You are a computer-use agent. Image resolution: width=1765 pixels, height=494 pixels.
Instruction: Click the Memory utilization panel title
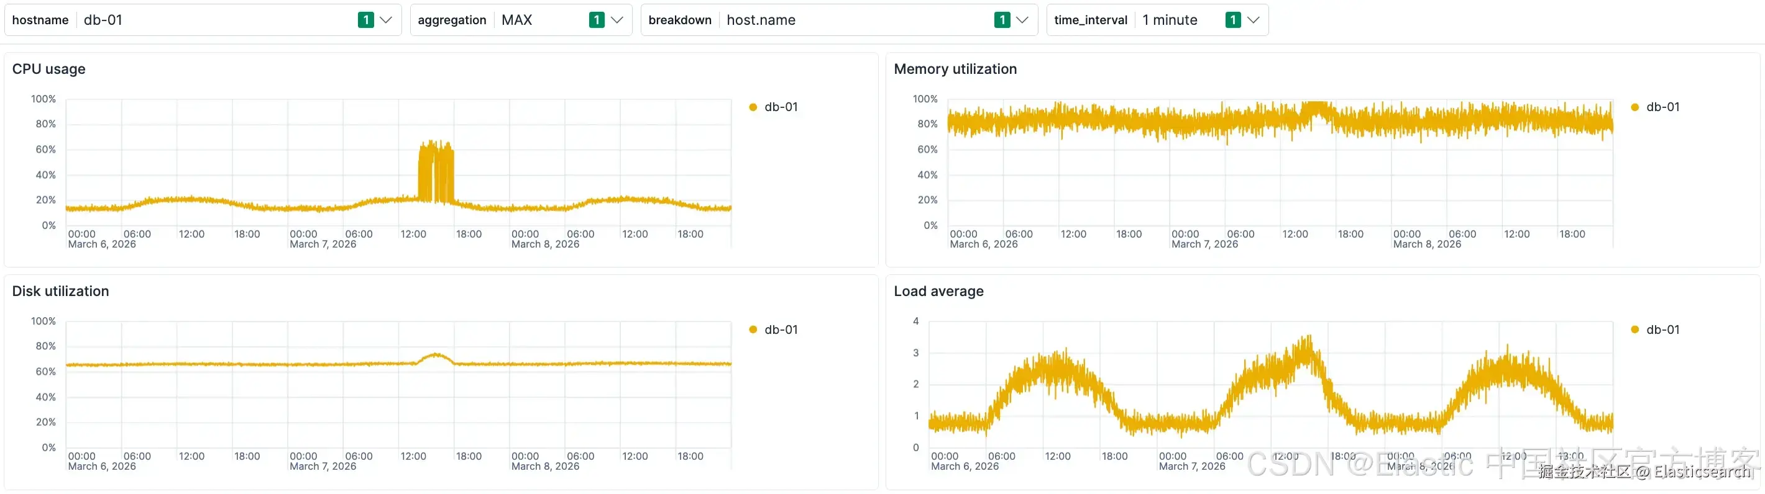click(x=955, y=69)
